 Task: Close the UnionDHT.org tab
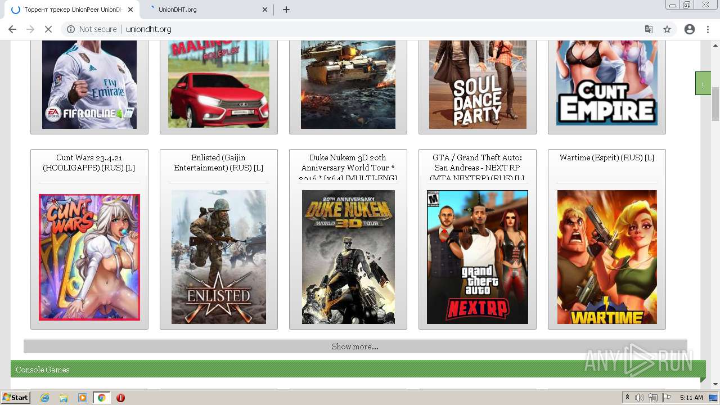point(265,10)
